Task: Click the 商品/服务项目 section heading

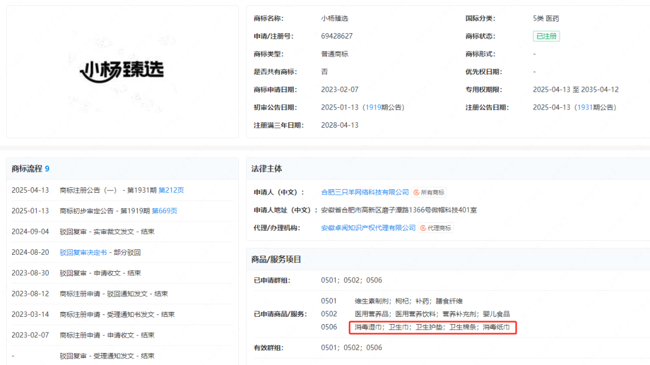Action: point(276,259)
